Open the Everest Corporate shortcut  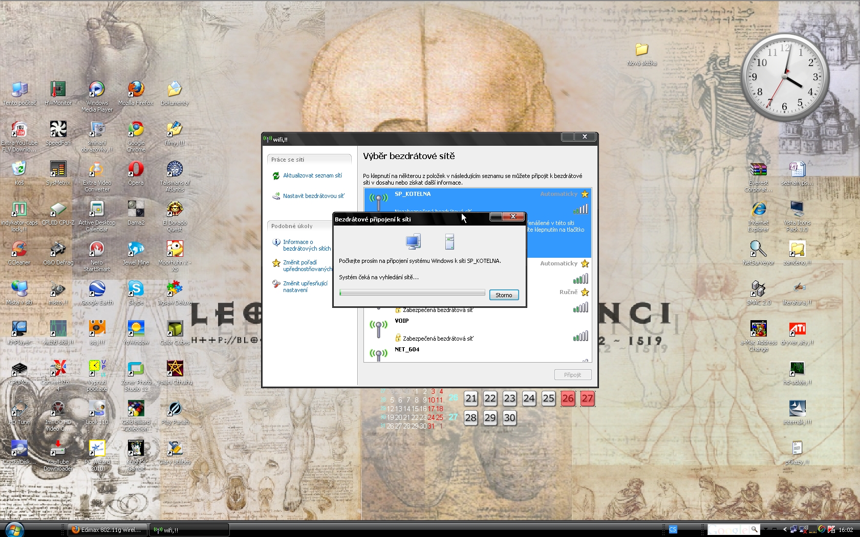pyautogui.click(x=758, y=176)
